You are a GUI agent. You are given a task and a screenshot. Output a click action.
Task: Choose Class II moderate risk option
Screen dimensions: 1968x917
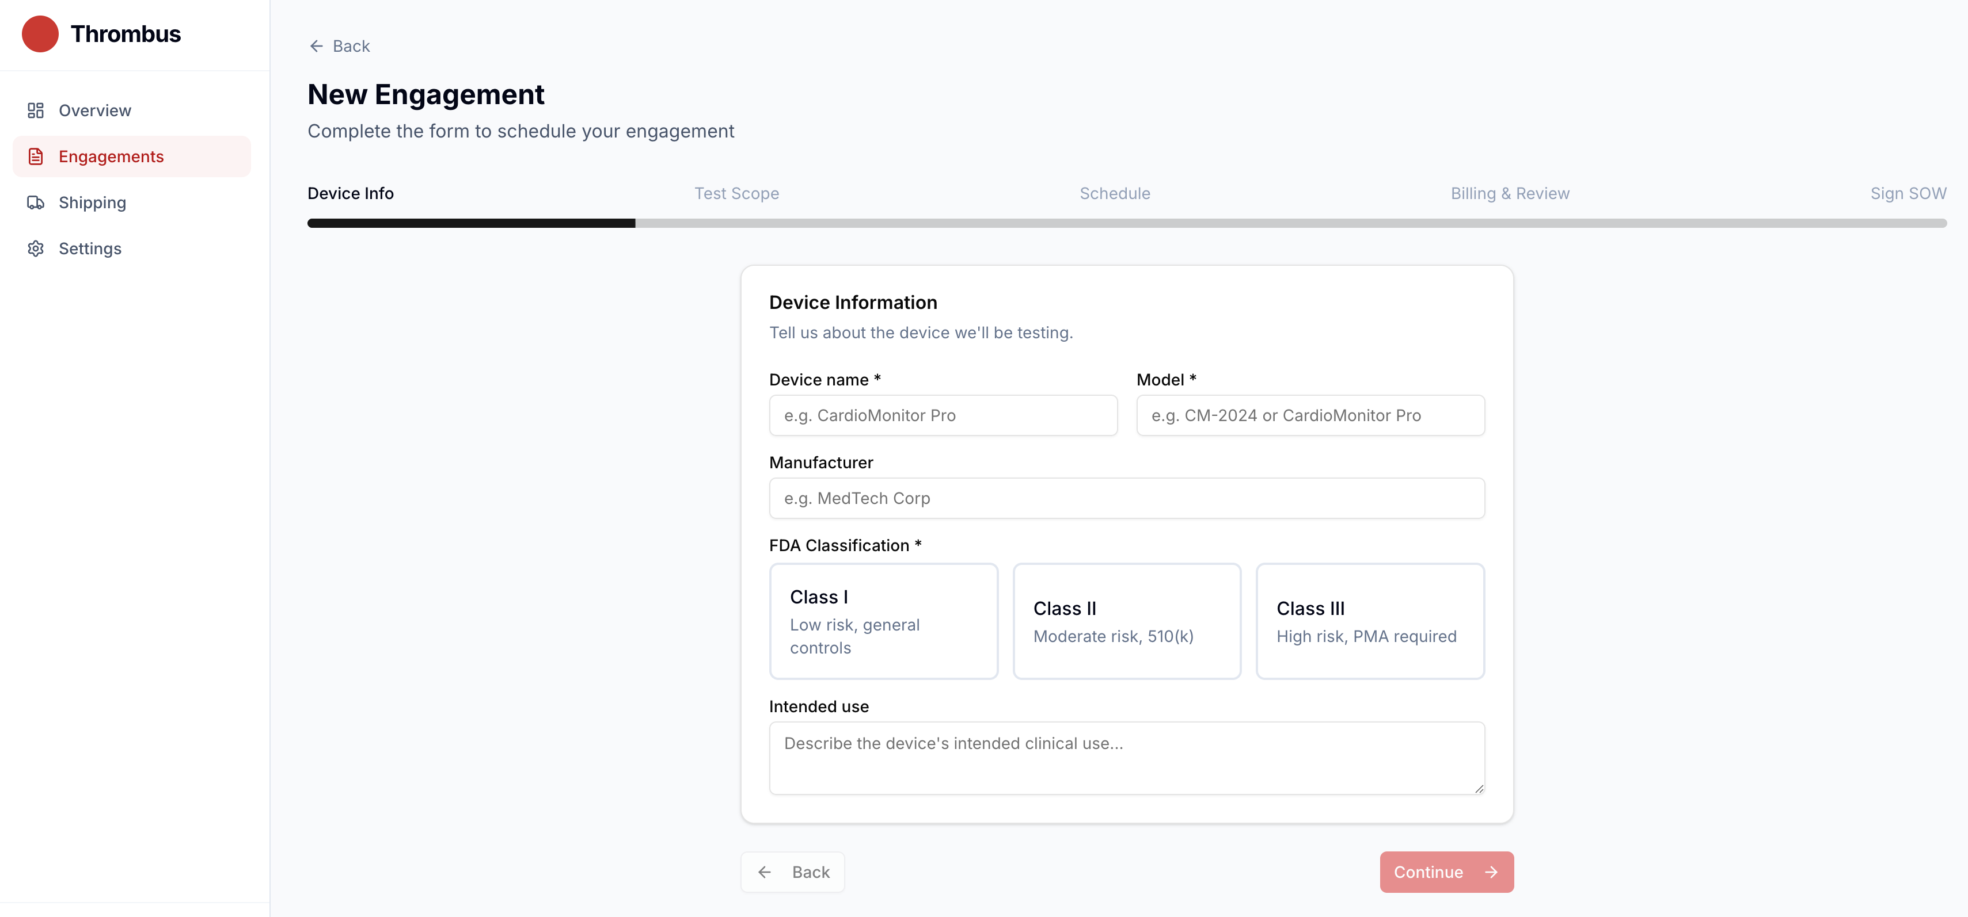pos(1126,621)
